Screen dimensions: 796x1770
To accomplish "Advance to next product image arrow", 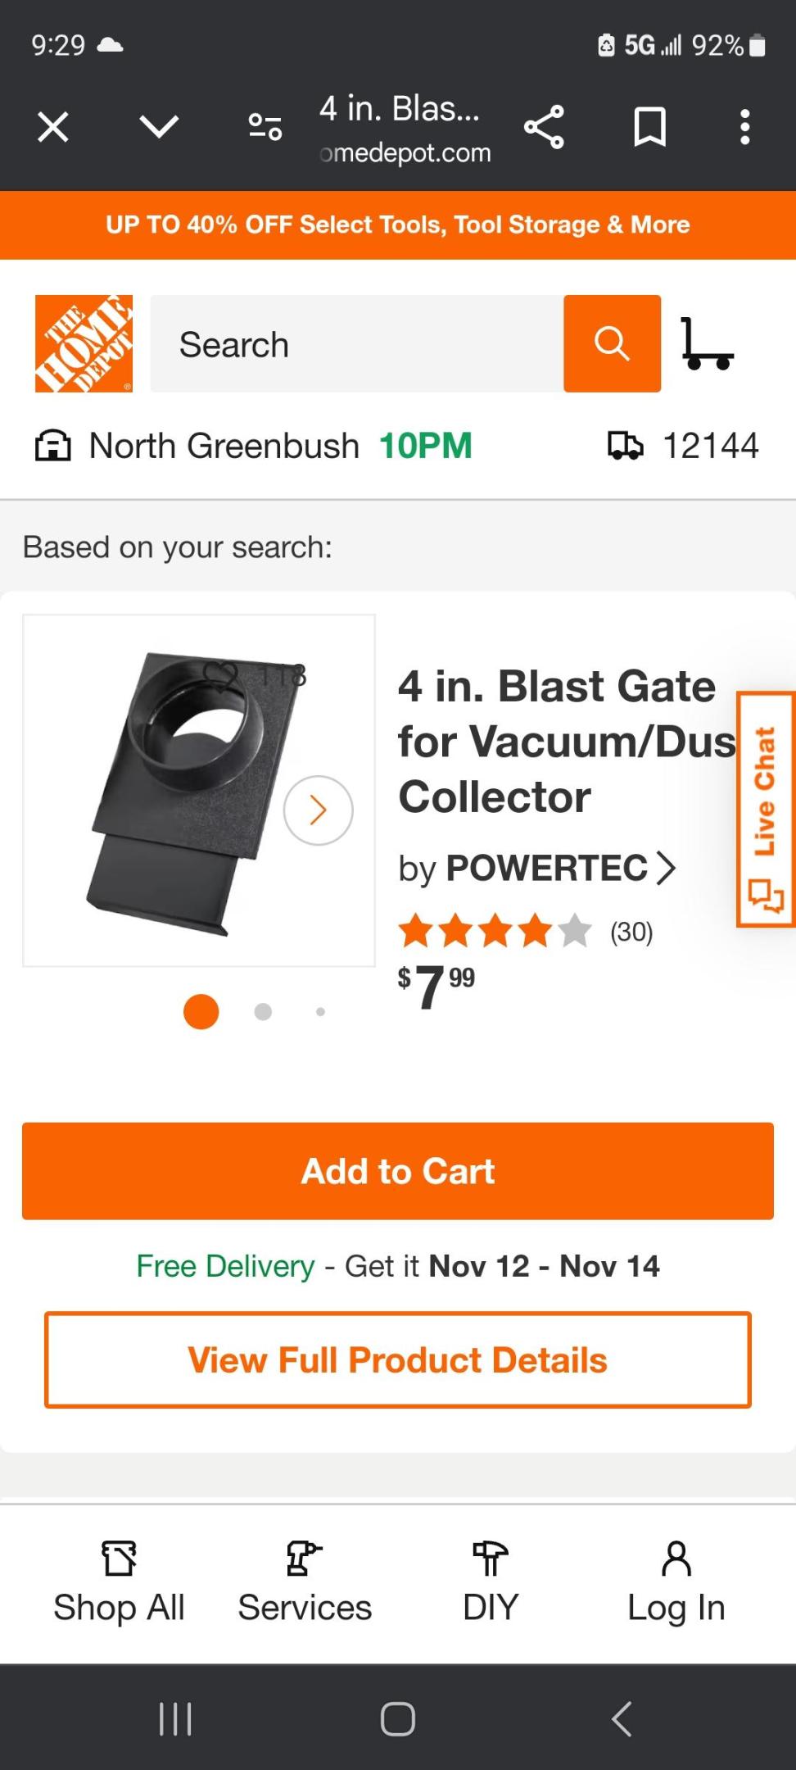I will (x=319, y=810).
